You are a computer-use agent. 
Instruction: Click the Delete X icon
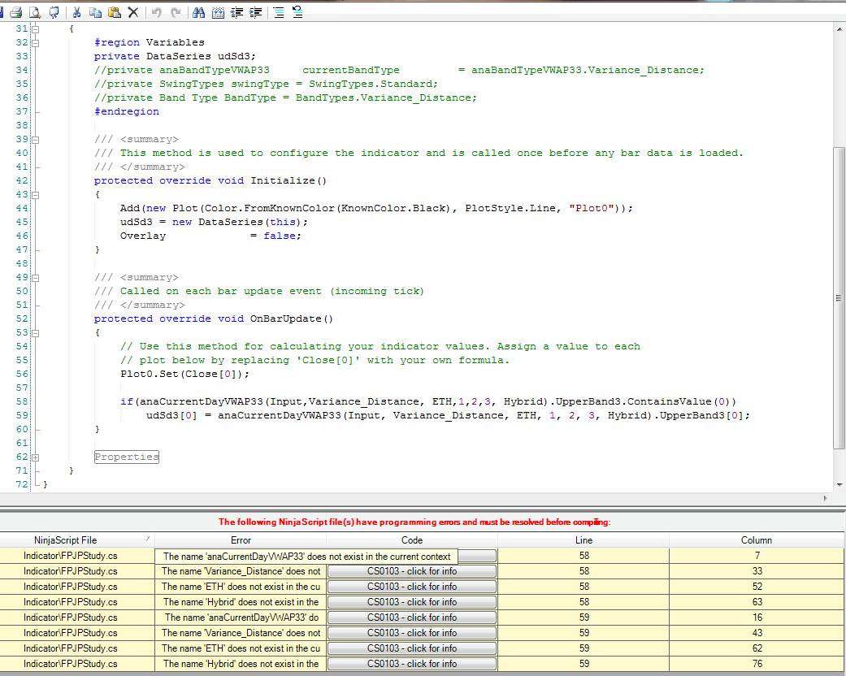click(133, 12)
